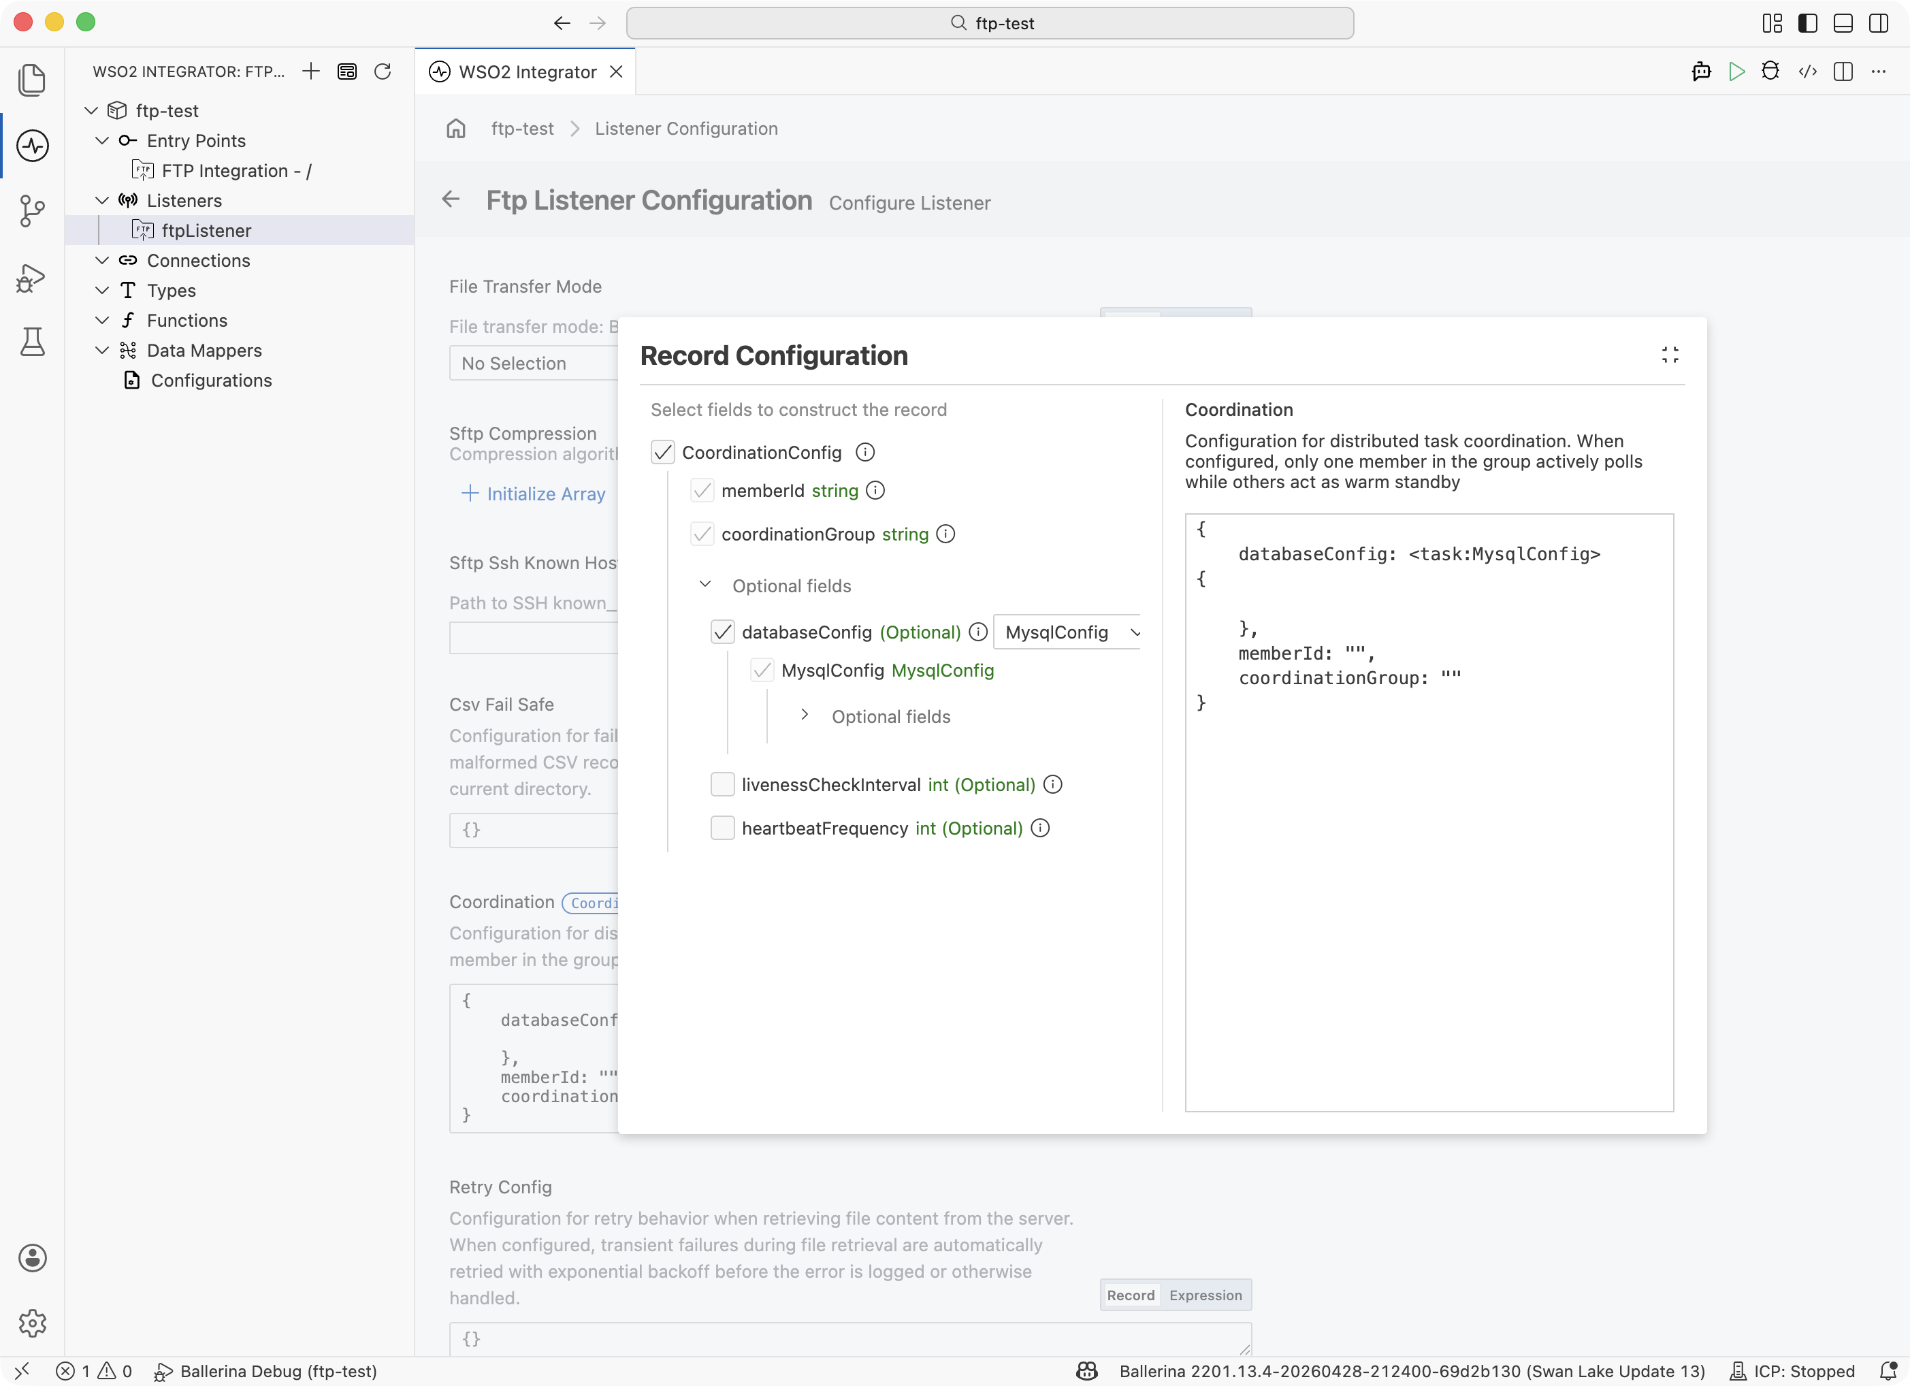
Task: Open the Manage gear icon
Action: [32, 1323]
